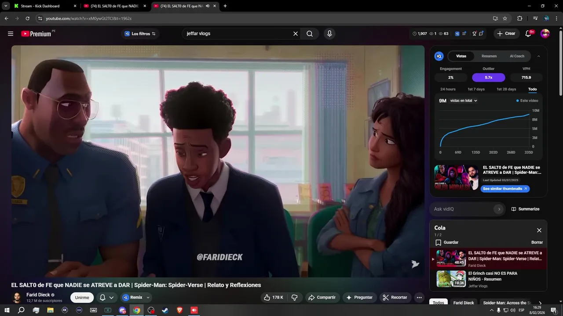563x316 pixels.
Task: Open more actions three-dot button
Action: 419,298
